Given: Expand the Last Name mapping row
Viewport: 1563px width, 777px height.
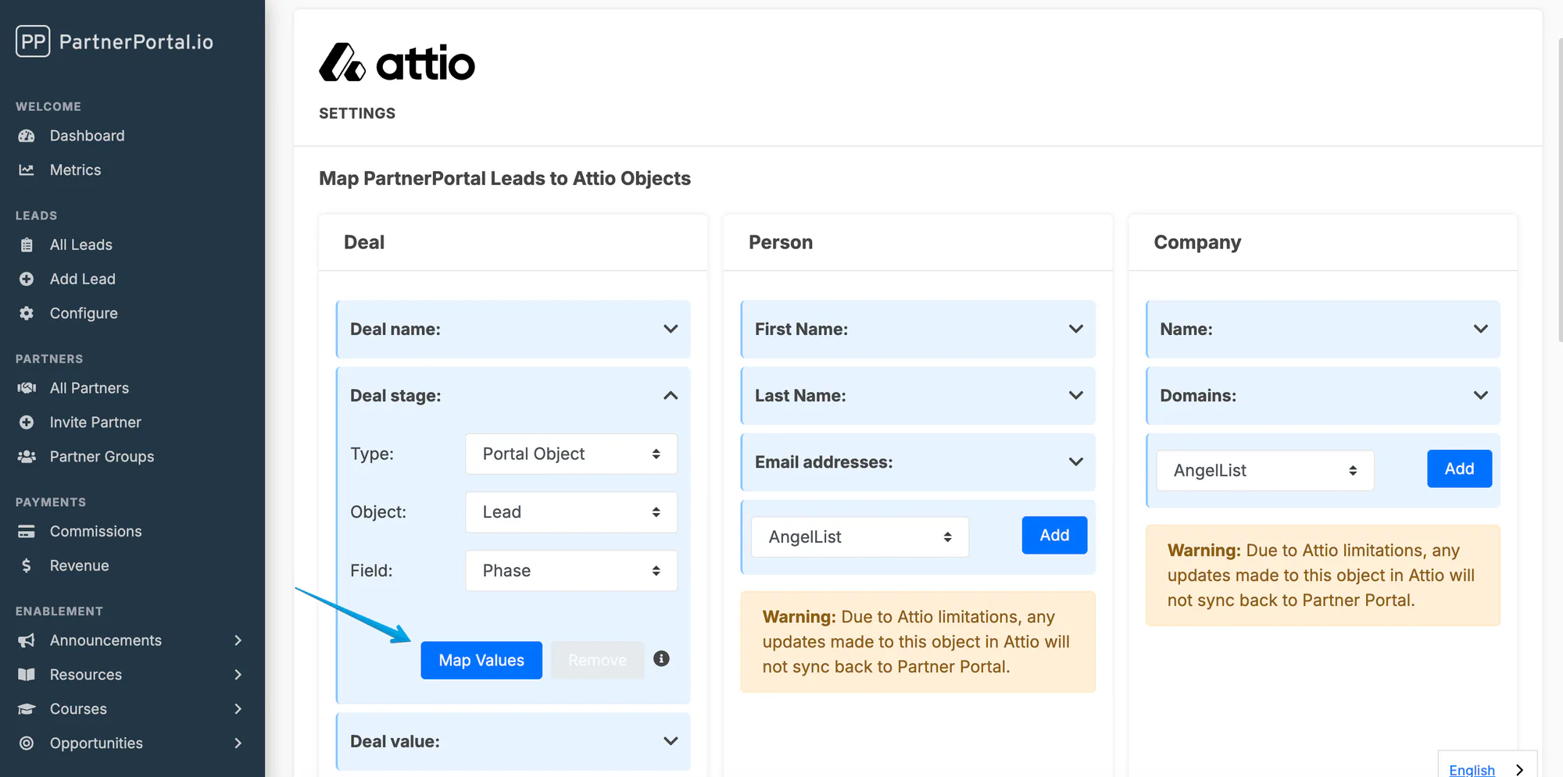Looking at the screenshot, I should pos(918,396).
